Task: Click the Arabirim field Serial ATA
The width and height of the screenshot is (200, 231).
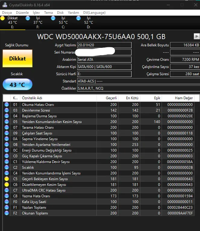Action: (104, 60)
